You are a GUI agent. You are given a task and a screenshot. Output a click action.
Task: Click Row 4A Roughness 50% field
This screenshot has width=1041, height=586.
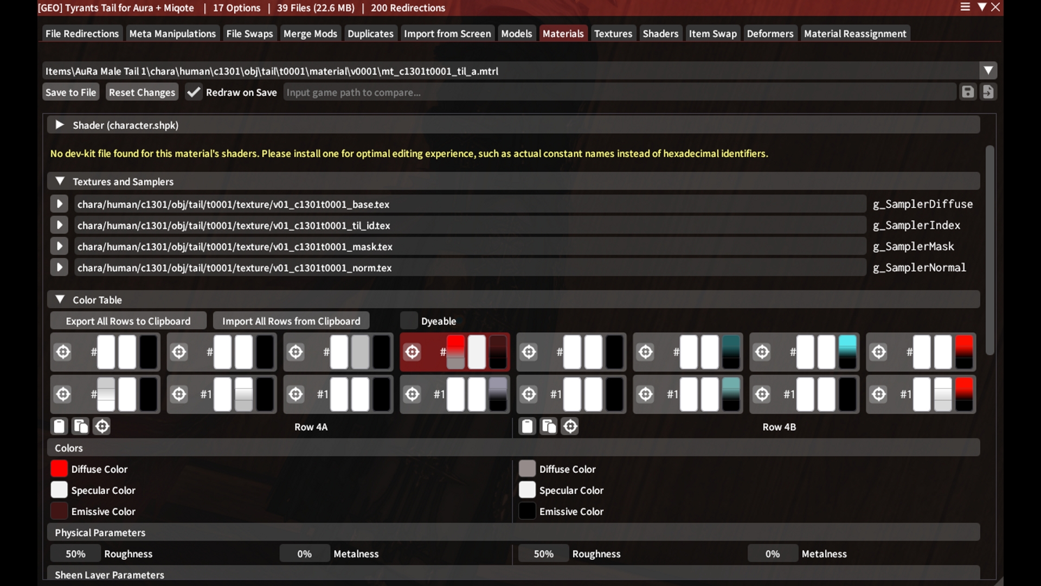(75, 553)
